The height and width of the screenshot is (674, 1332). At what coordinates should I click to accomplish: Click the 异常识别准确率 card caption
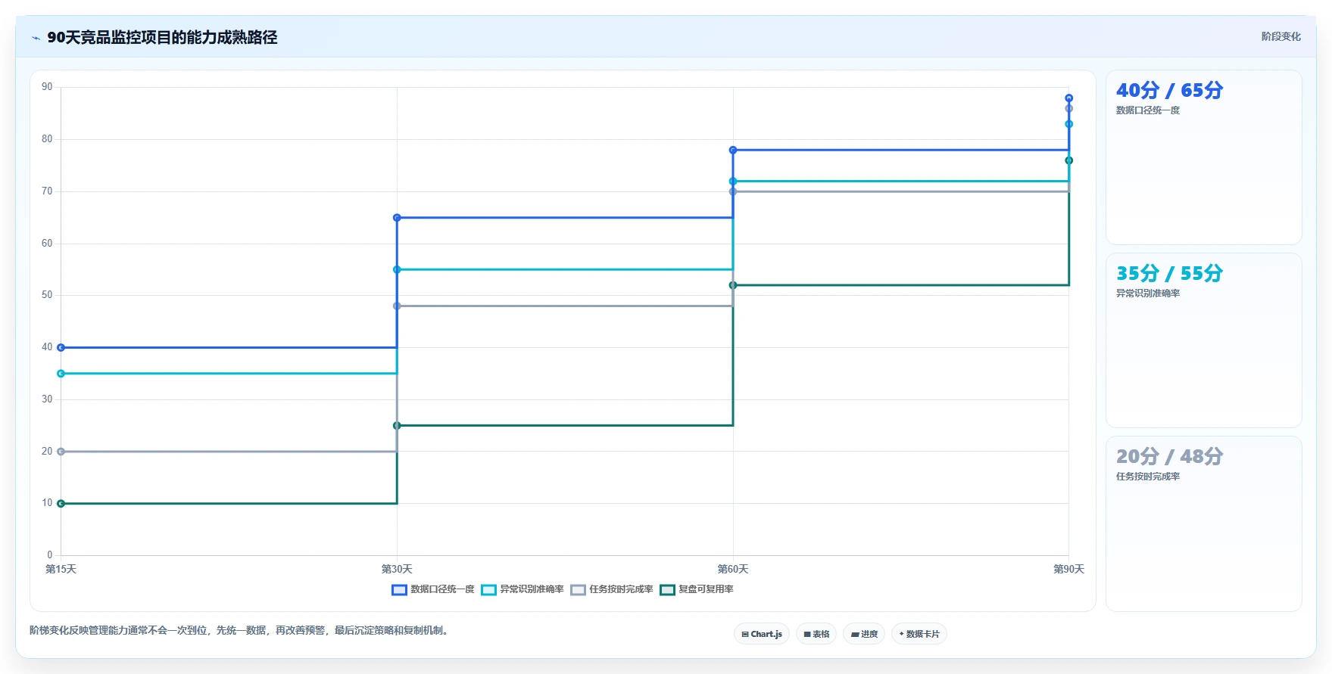click(x=1148, y=294)
